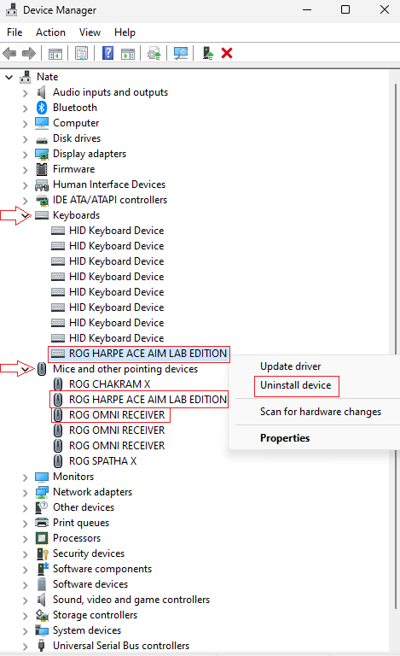
Task: Click the Back arrow toolbar icon
Action: (9, 53)
